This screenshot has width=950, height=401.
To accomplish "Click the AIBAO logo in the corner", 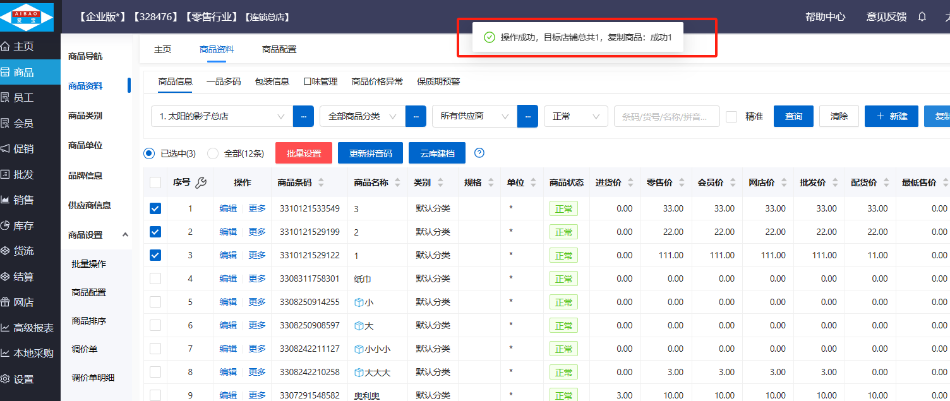I will pos(27,16).
